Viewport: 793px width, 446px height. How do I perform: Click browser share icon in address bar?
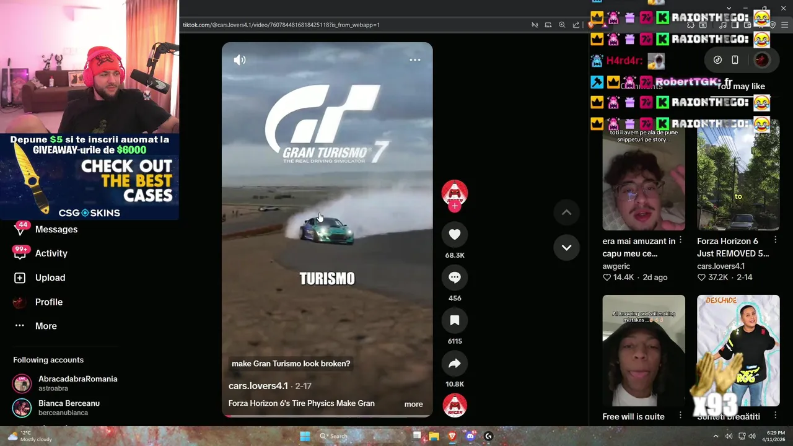tap(576, 25)
